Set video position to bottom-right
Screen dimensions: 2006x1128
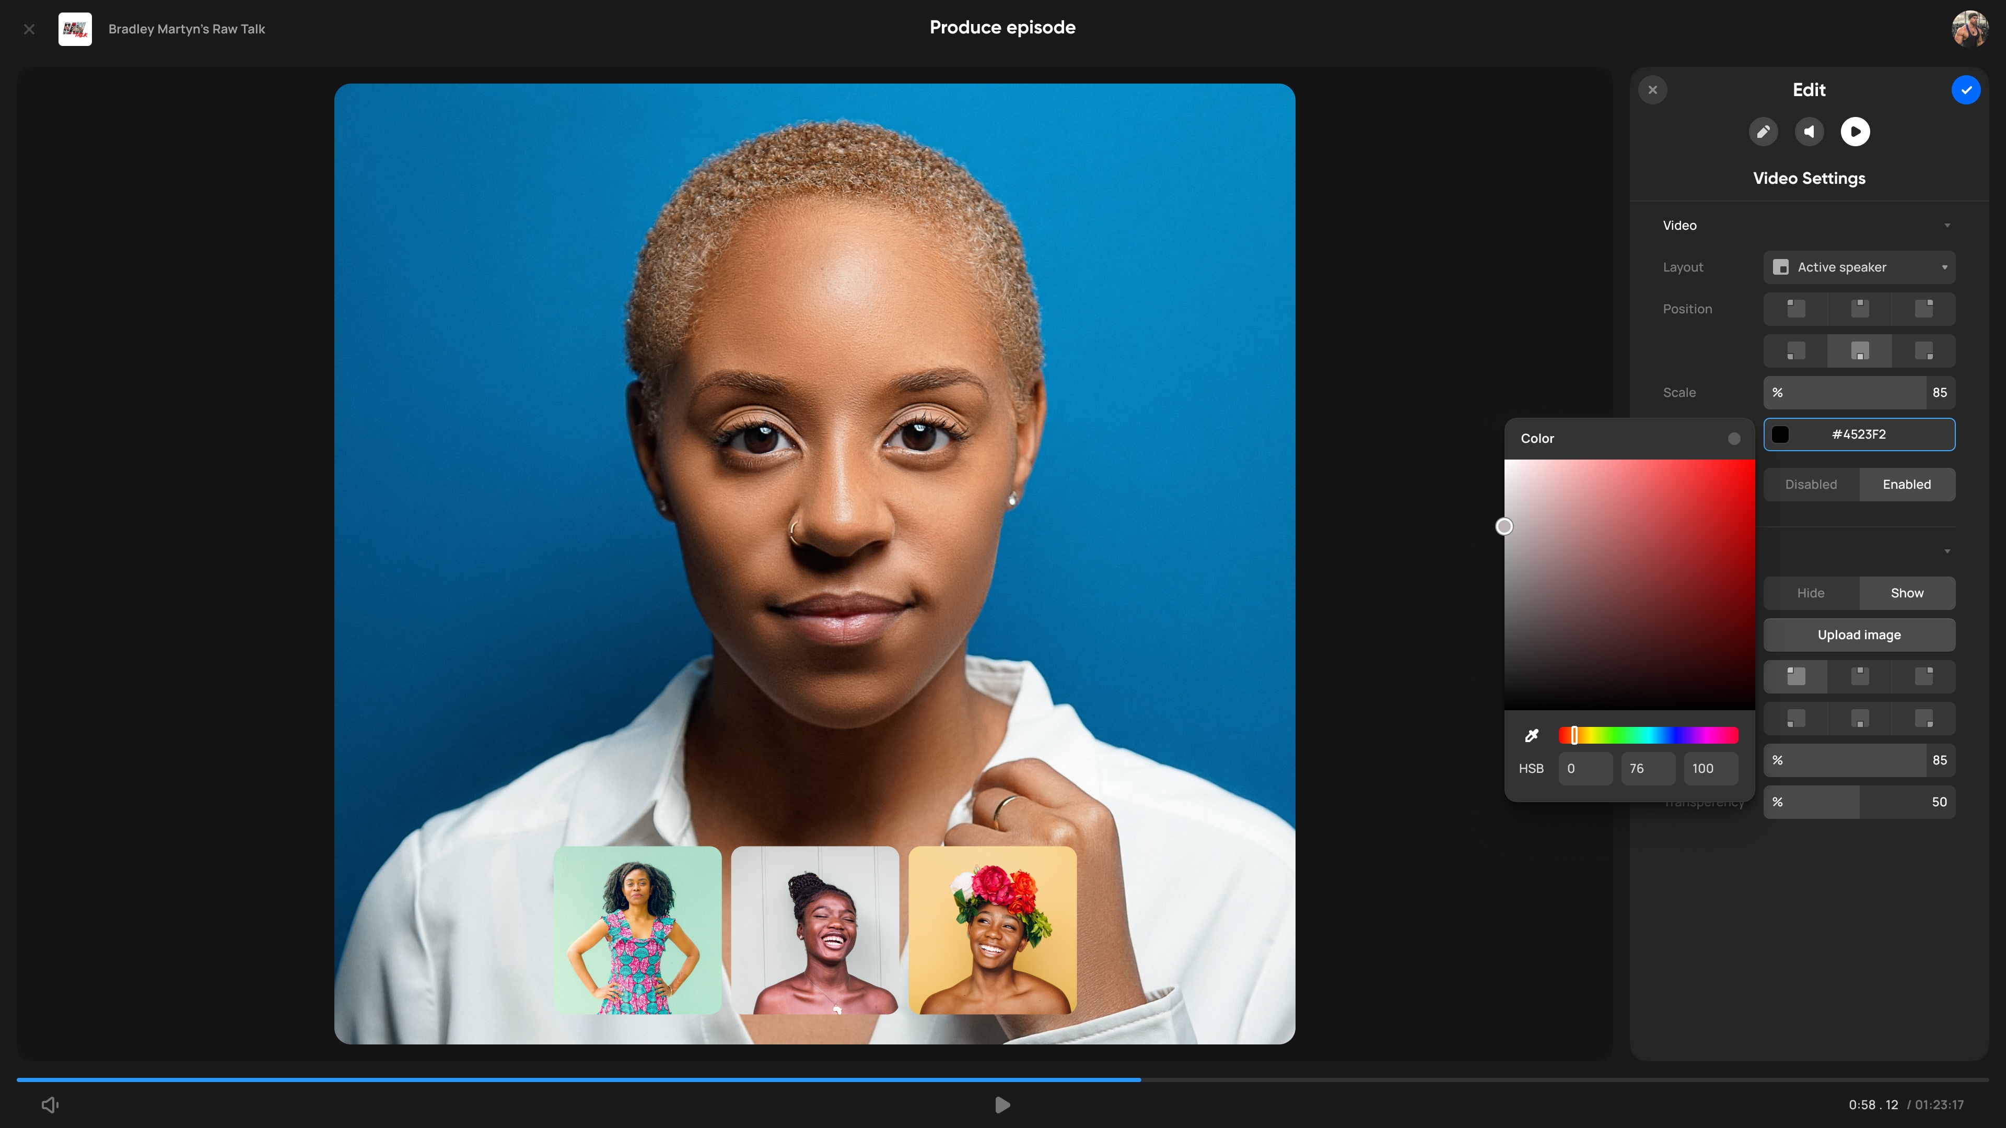[1923, 350]
